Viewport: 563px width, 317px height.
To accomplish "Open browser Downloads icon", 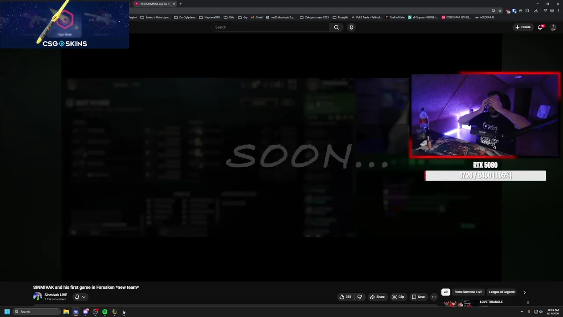I will 536,11.
